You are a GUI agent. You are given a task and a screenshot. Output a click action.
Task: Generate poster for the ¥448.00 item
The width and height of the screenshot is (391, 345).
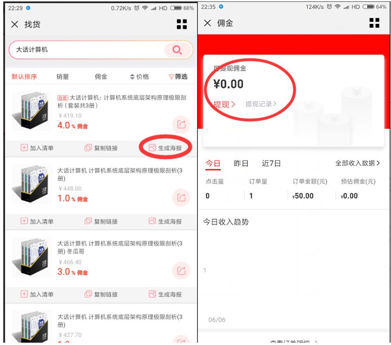(165, 221)
